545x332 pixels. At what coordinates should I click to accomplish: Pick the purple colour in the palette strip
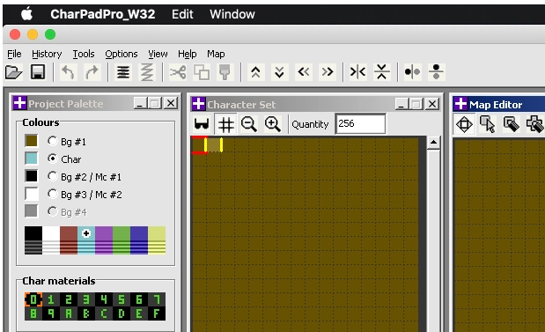pos(104,240)
